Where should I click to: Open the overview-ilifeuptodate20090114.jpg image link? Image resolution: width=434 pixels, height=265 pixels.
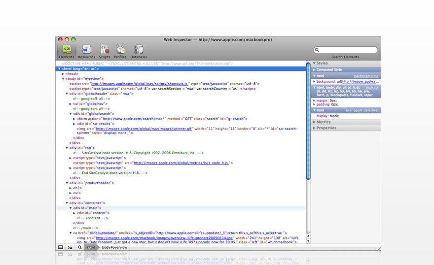(165, 238)
